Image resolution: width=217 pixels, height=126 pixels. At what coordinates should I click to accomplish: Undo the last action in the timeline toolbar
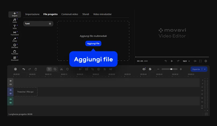pyautogui.click(x=24, y=69)
